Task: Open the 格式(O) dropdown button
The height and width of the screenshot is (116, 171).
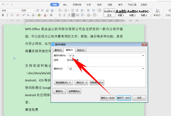Action: click(81, 83)
